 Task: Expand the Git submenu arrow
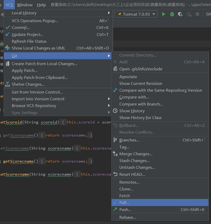pyautogui.click(x=109, y=56)
